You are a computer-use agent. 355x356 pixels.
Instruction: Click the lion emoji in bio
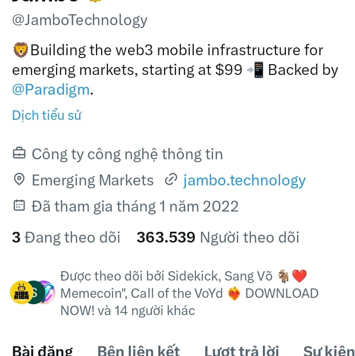tap(21, 50)
